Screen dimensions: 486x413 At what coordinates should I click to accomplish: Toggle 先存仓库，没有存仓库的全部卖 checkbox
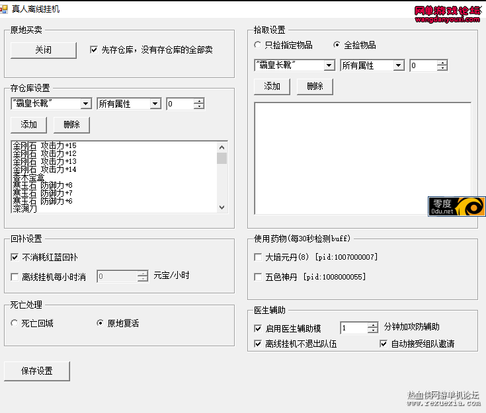coord(94,50)
